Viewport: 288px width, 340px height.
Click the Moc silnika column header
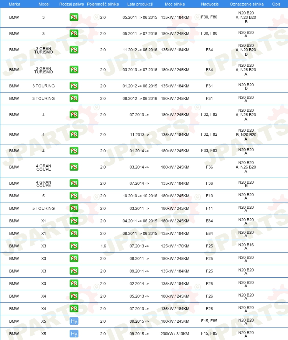pyautogui.click(x=175, y=4)
